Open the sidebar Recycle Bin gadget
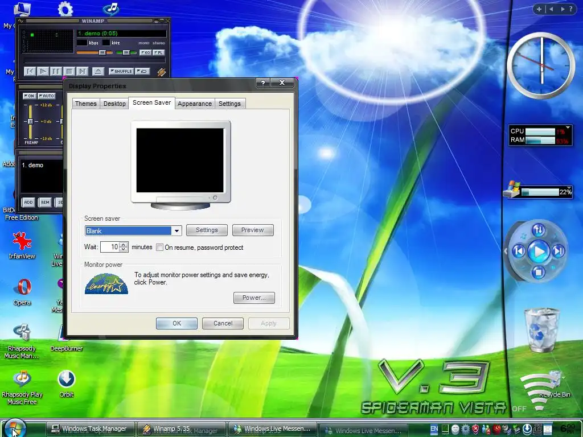Screen dimensions: 583x437 point(541,330)
